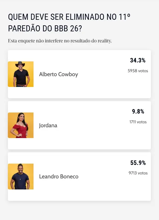This screenshot has height=220, width=159.
Task: Click the 1711 votos count
Action: pos(138,122)
